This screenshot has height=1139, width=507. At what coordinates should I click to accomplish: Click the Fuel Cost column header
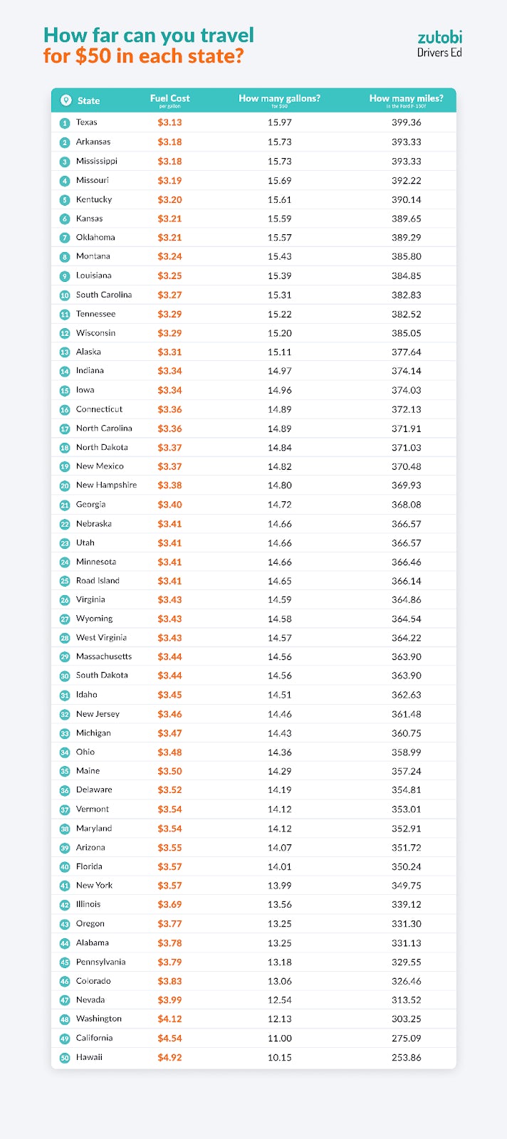(x=169, y=100)
